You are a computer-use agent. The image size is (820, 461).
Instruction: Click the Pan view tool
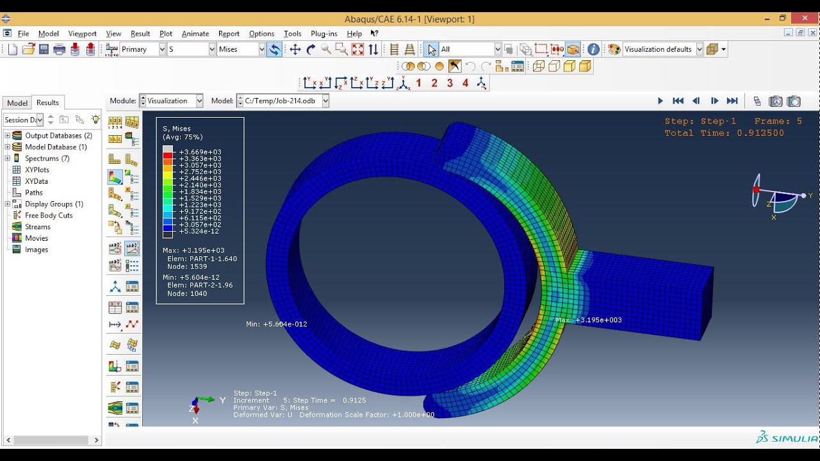295,49
